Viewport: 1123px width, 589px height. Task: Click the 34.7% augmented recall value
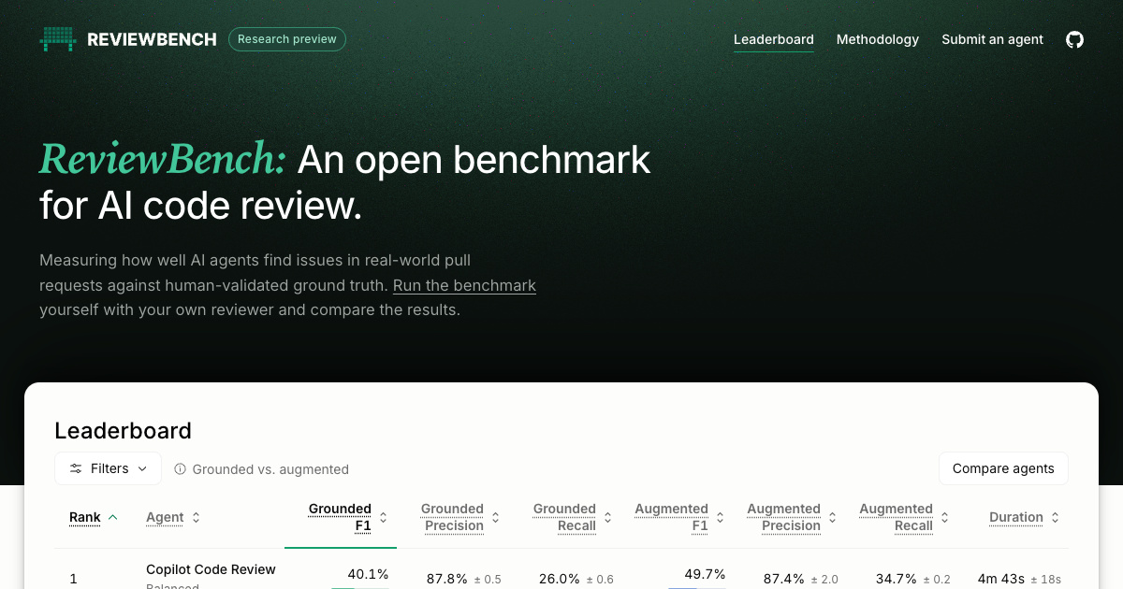(897, 579)
